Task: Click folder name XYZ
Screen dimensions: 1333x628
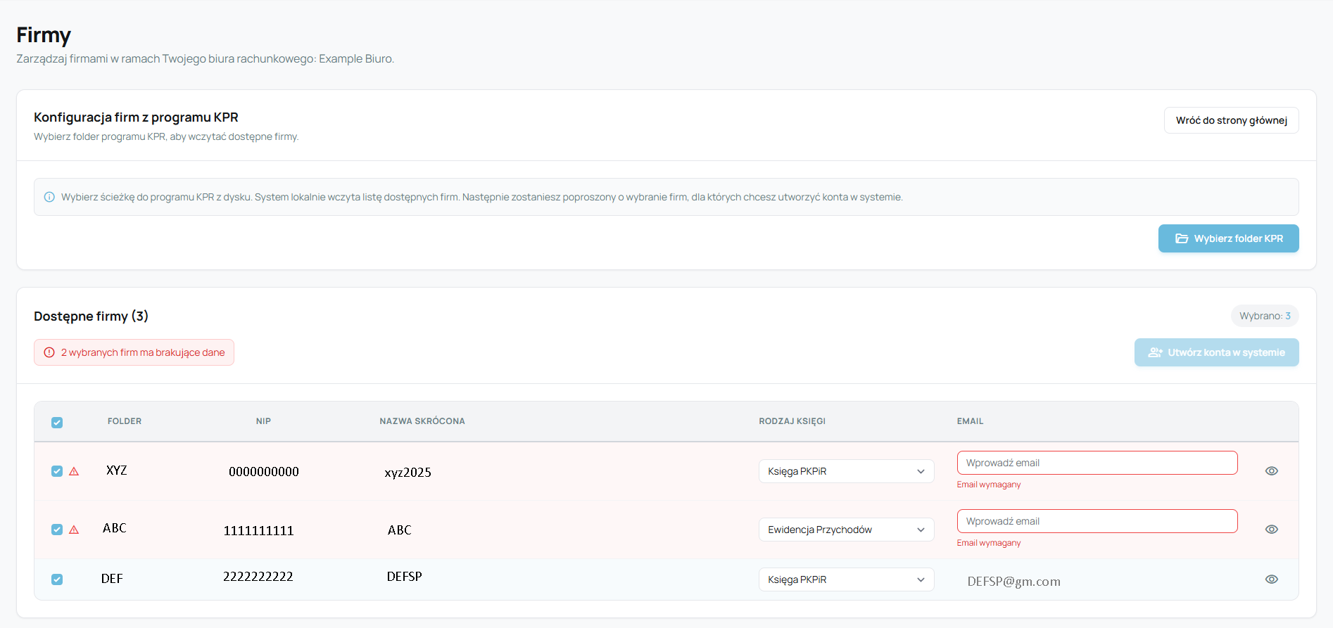Action: point(117,470)
